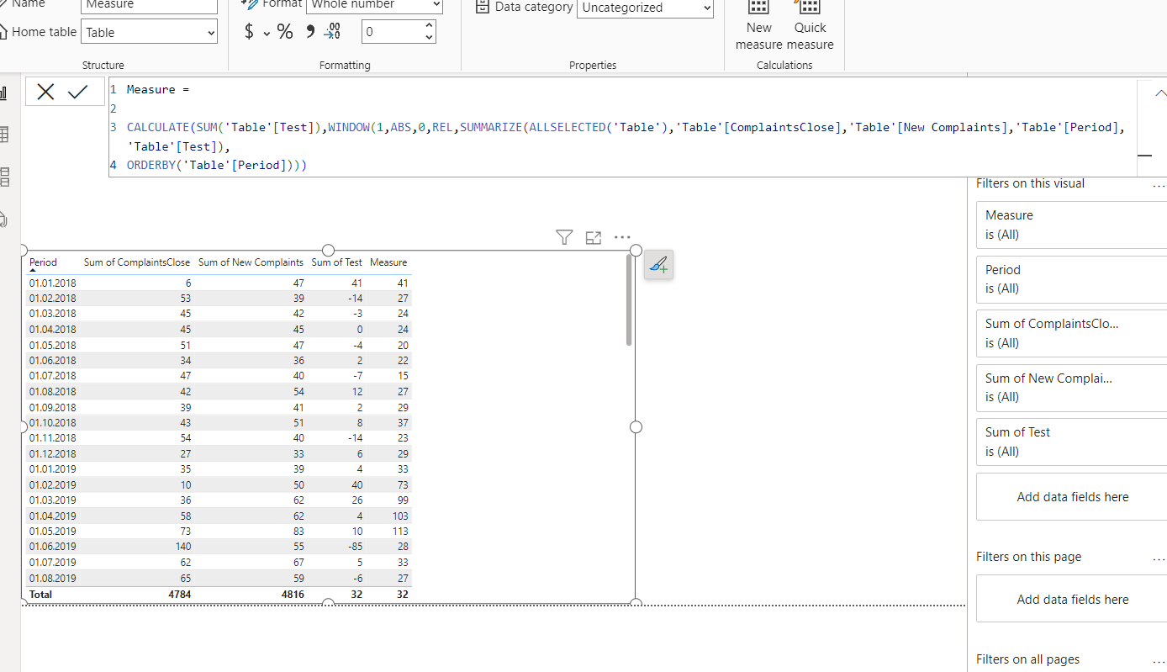This screenshot has height=672, width=1167.
Task: Expand the Sum of Test filter card
Action: [x=1071, y=442]
